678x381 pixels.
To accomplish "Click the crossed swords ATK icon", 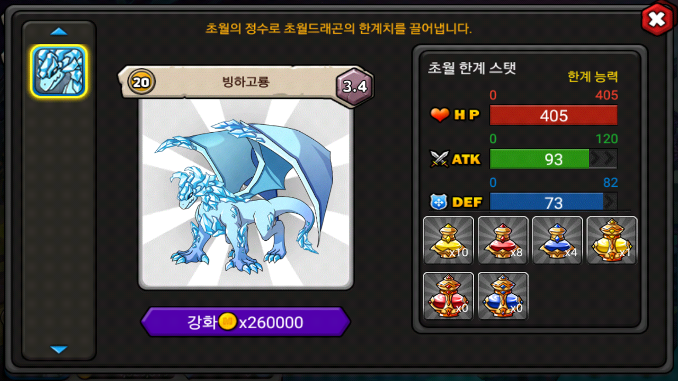I will 440,159.
